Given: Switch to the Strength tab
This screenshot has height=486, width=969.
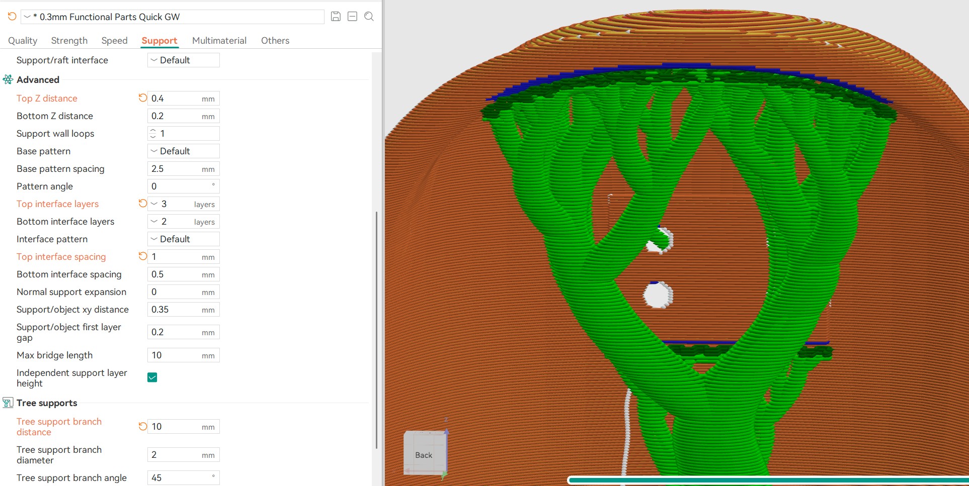Looking at the screenshot, I should point(69,41).
